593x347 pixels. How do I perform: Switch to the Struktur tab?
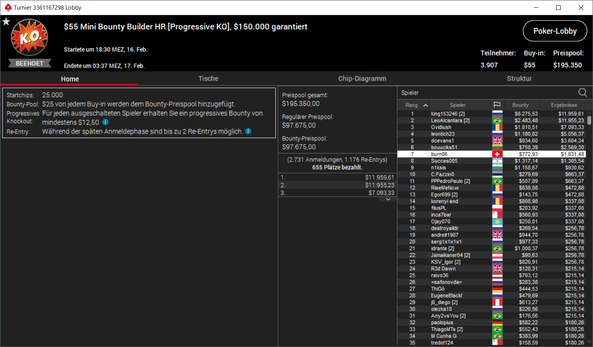(x=519, y=78)
